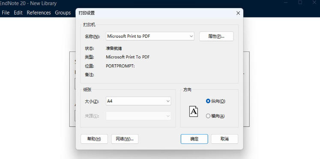Open the References menu
The height and width of the screenshot is (159, 320).
(x=39, y=13)
